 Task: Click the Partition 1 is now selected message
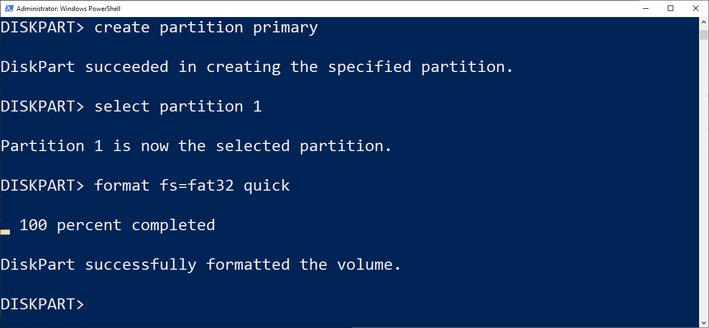(x=196, y=146)
